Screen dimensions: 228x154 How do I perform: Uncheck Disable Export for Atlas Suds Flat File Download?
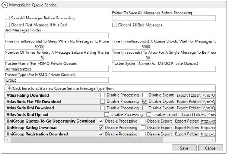(145, 101)
